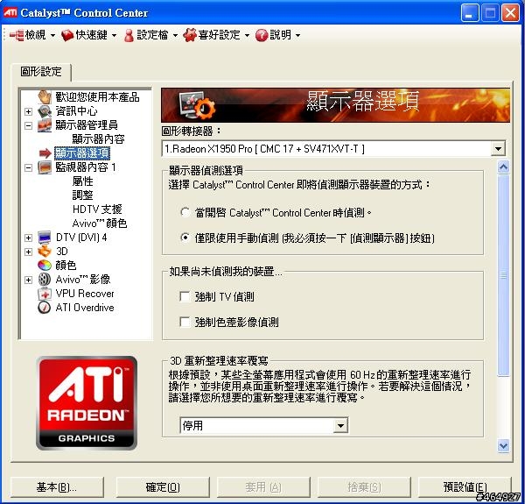Click the settings panel scroll-up arrow
The width and height of the screenshot is (525, 504).
pos(504,167)
